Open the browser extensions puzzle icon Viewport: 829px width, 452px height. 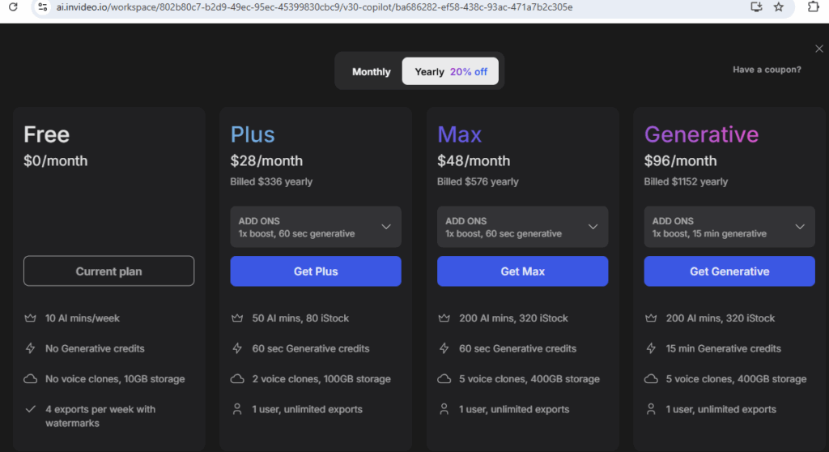[x=813, y=6]
